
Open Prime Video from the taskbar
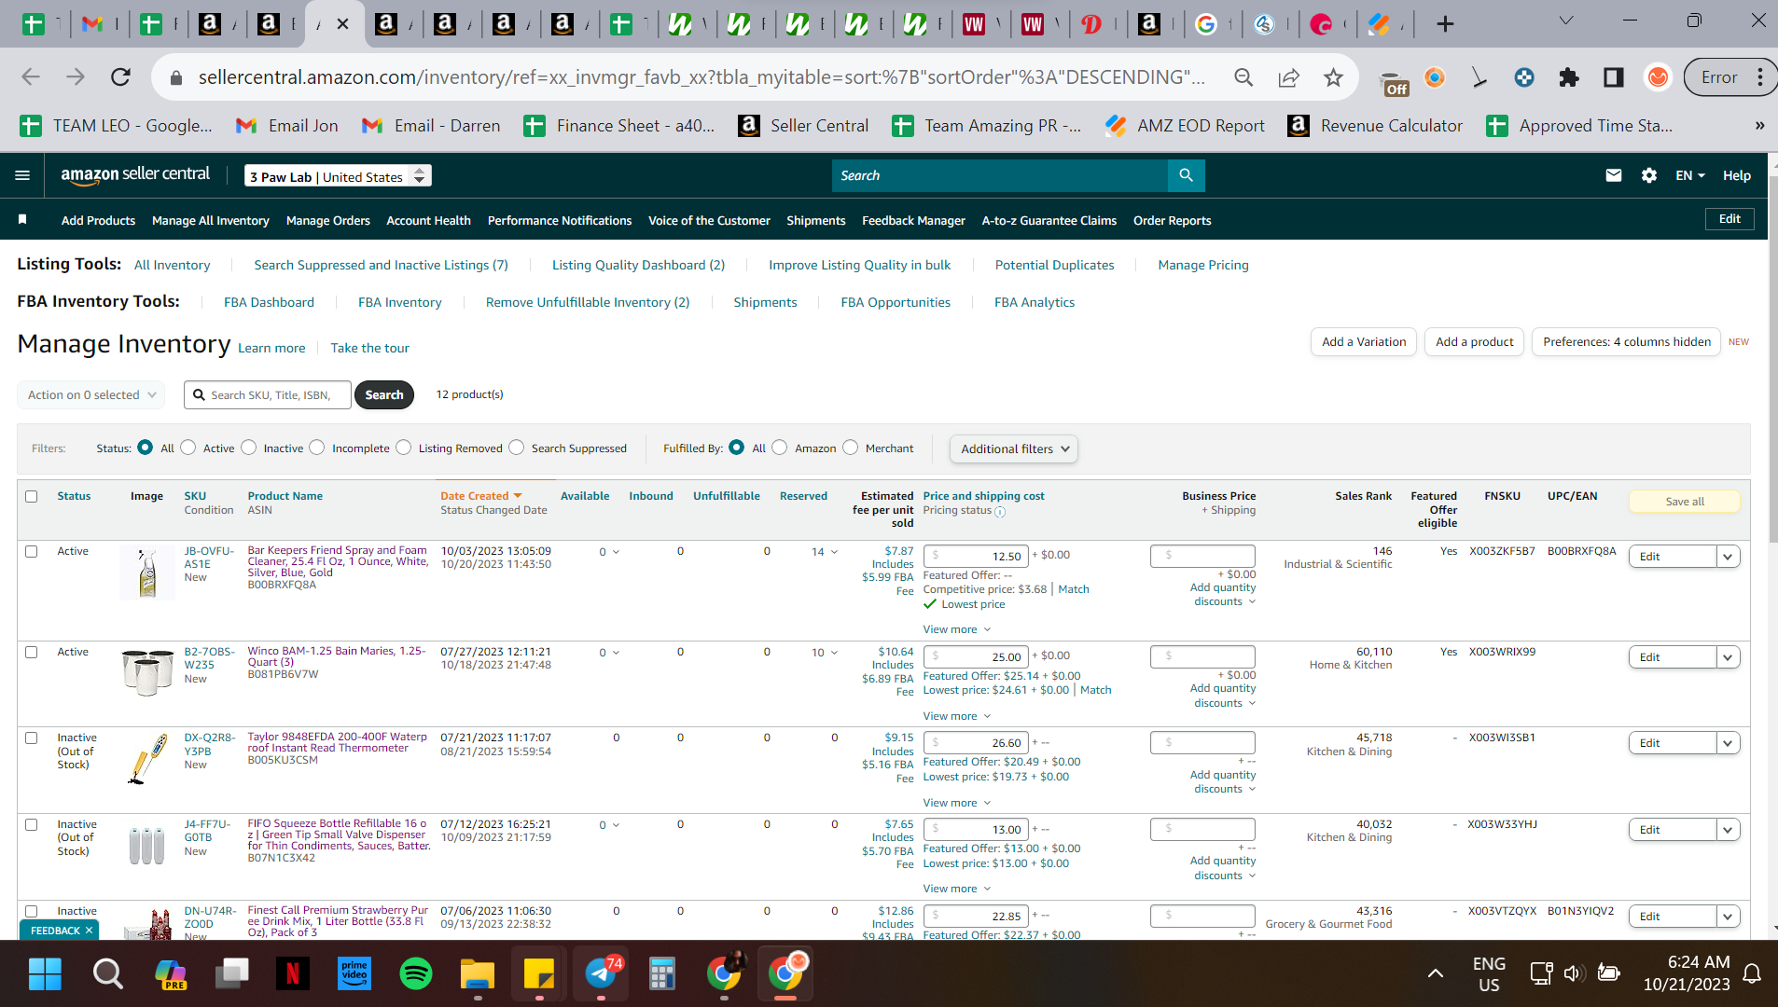(354, 974)
